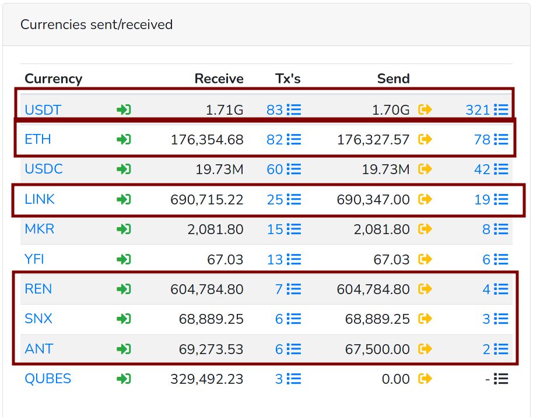Select the ETH receive amount 176,354.68
Screen dimensions: 533x417
207,140
